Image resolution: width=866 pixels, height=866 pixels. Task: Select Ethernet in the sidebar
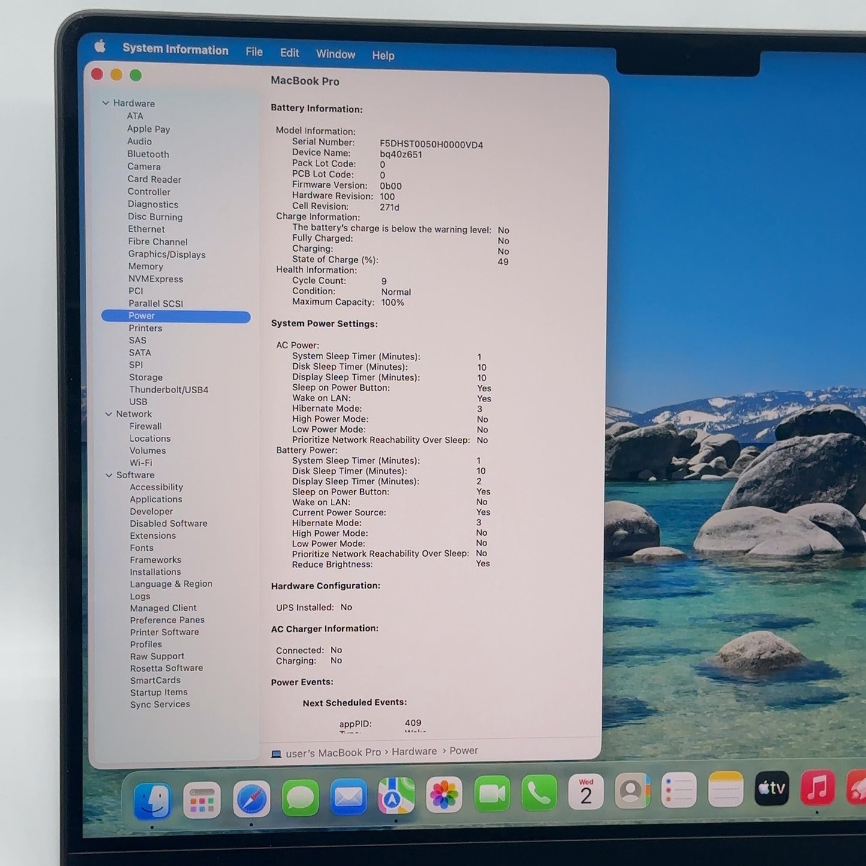146,229
